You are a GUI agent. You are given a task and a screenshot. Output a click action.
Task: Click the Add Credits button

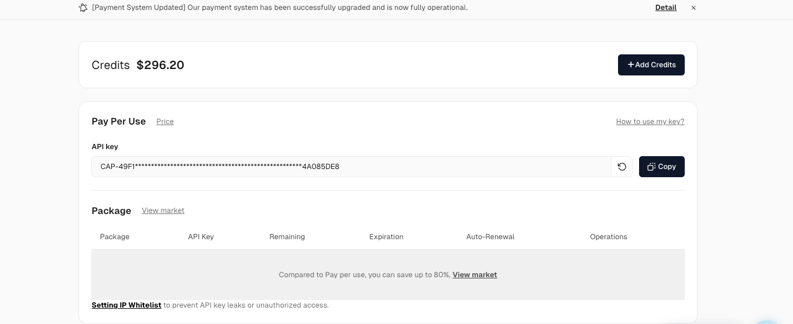tap(651, 65)
